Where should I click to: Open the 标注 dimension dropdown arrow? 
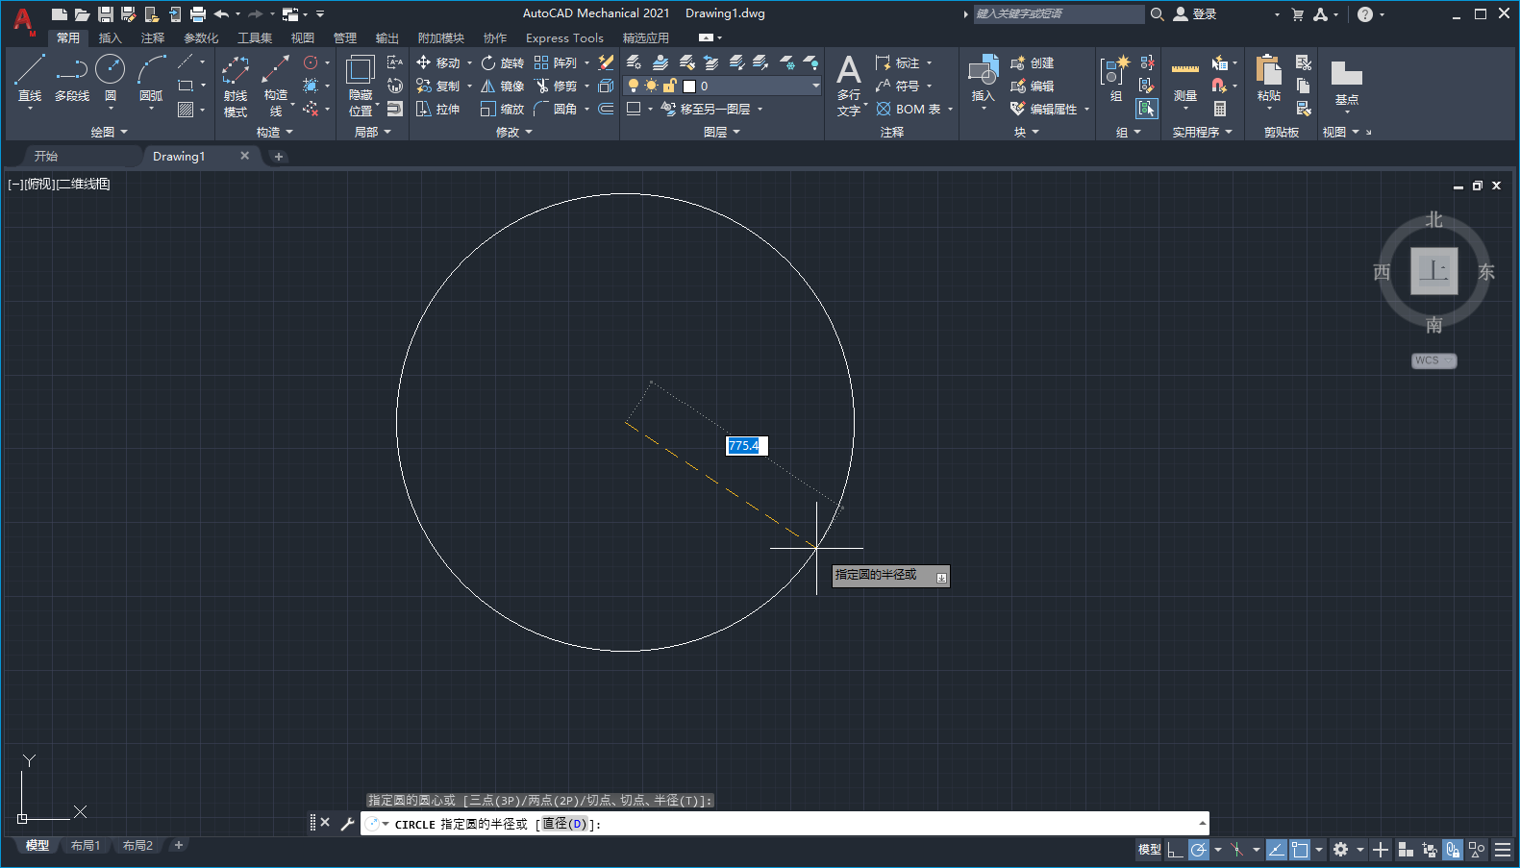[x=930, y=62]
